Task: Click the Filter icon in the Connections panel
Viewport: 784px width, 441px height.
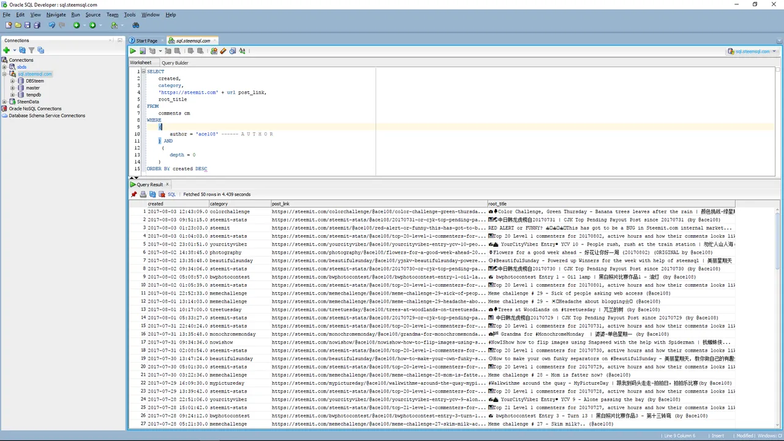Action: click(x=31, y=50)
